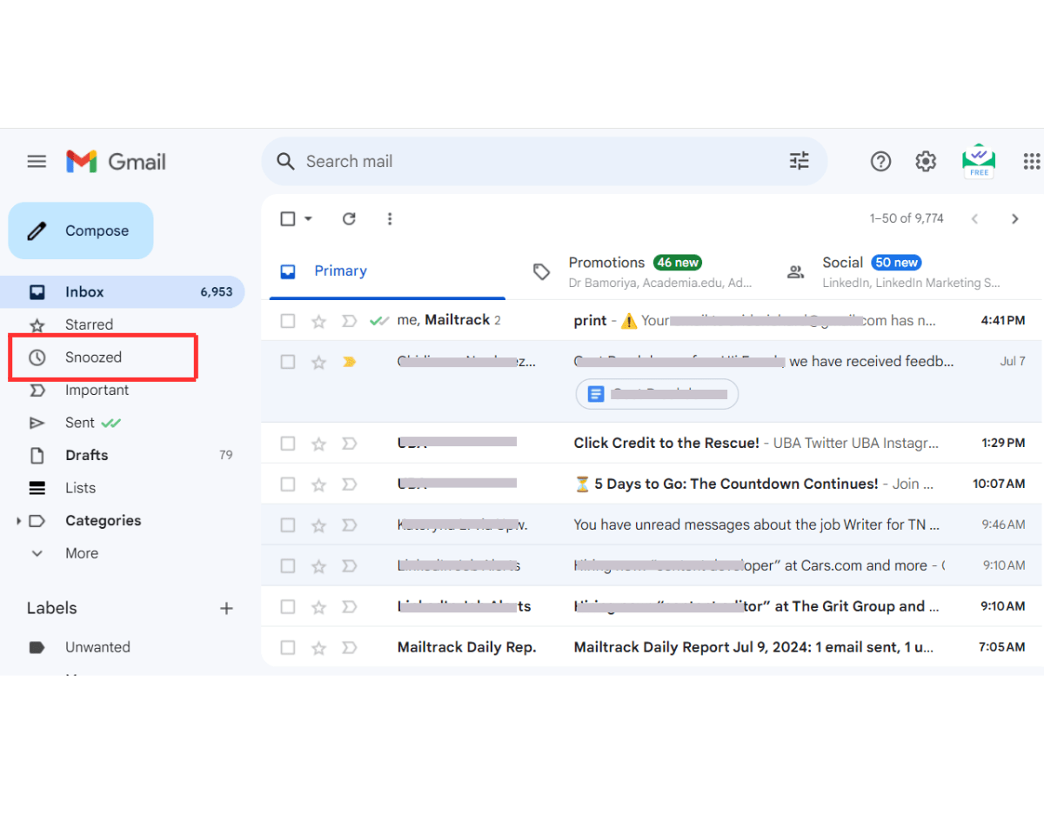Image resolution: width=1044 pixels, height=835 pixels.
Task: Open Settings gear icon
Action: 926,161
